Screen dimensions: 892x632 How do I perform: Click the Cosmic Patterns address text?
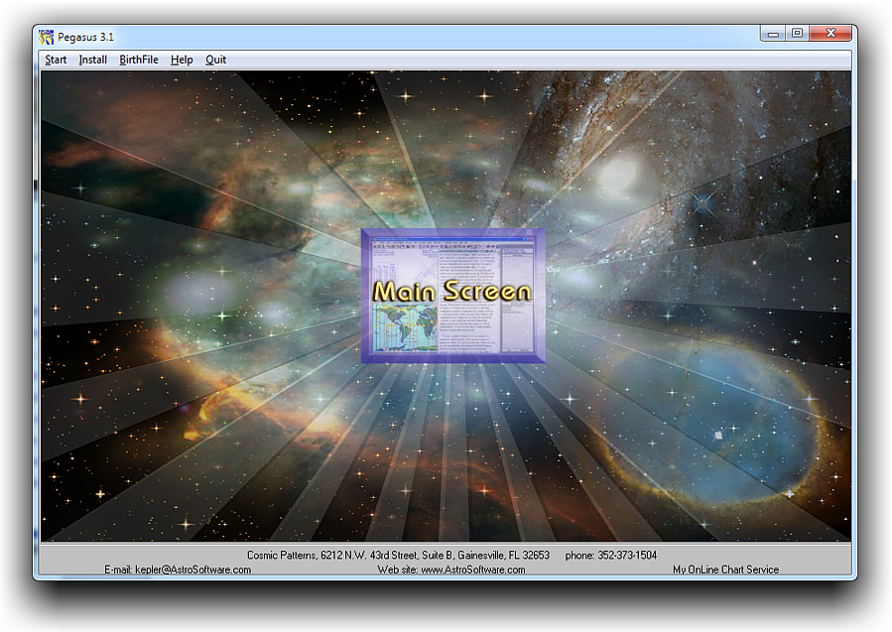(x=398, y=556)
